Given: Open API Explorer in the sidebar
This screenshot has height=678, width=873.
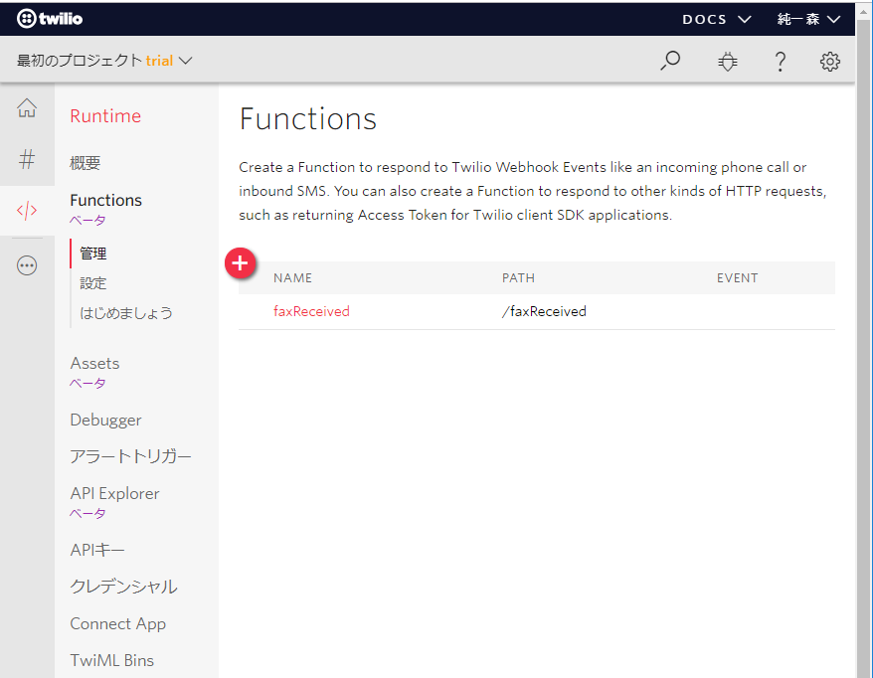Looking at the screenshot, I should [x=114, y=493].
